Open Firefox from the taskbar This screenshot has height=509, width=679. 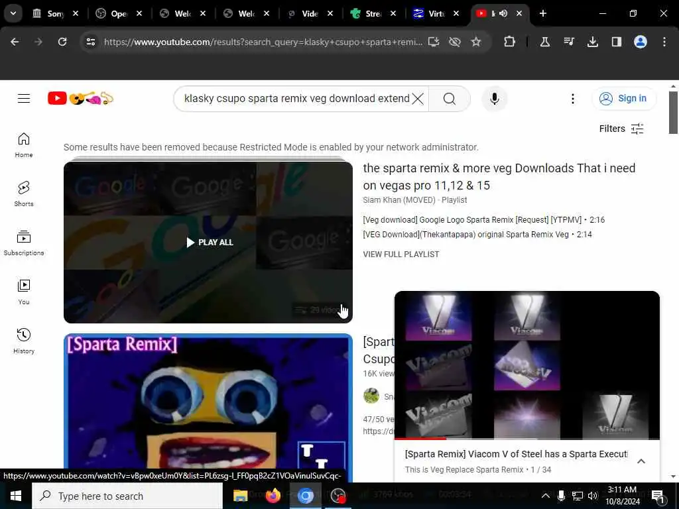(273, 496)
